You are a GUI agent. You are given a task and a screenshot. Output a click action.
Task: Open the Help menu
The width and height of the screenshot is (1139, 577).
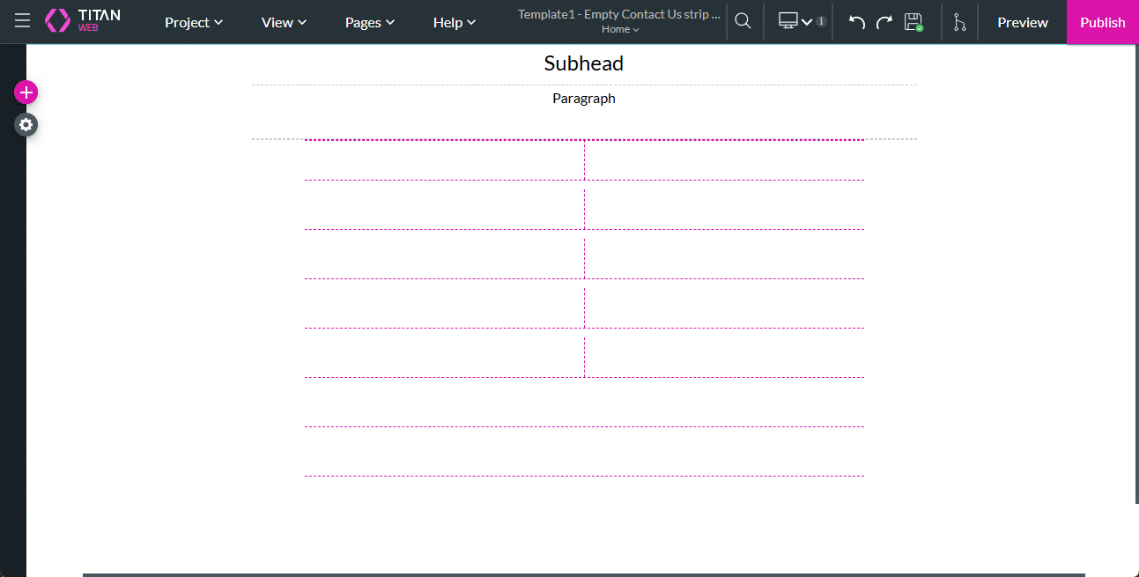click(455, 22)
